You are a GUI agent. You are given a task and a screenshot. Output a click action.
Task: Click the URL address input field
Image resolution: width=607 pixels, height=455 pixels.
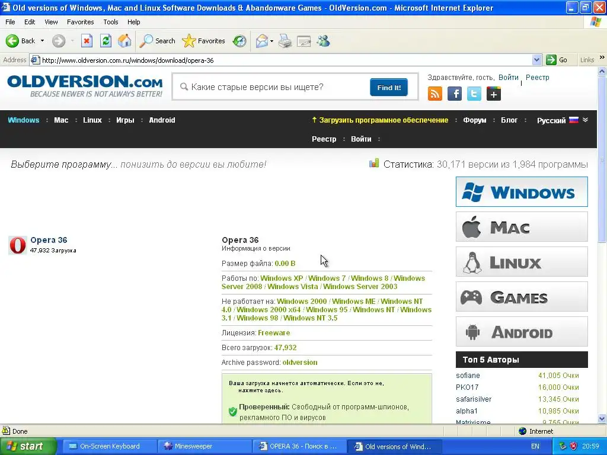tap(286, 60)
